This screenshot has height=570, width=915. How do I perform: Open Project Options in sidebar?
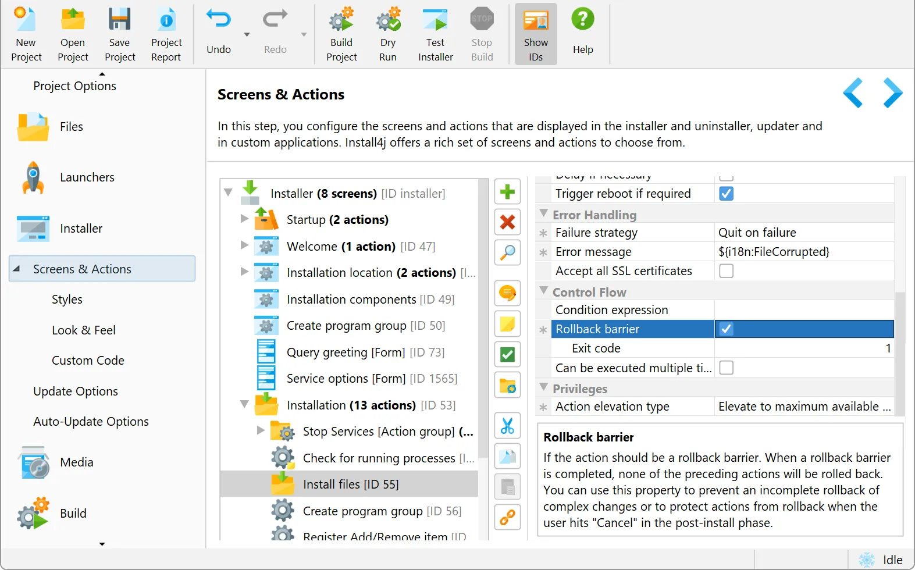[x=74, y=86]
